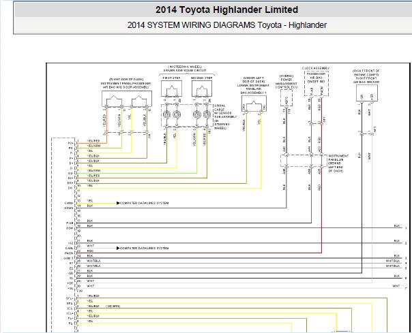Click 'WHT' wire label at pin 30
The image size is (412, 333).
pos(90,286)
